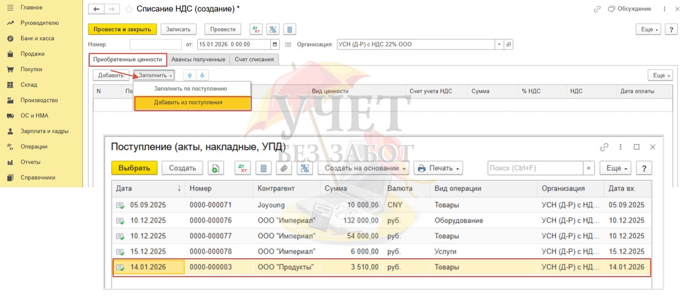
Task: Switch to the Авансы полученные tab
Action: 198,60
